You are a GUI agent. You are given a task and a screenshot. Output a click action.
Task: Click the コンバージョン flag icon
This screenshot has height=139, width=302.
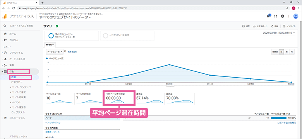pyautogui.click(x=5, y=118)
